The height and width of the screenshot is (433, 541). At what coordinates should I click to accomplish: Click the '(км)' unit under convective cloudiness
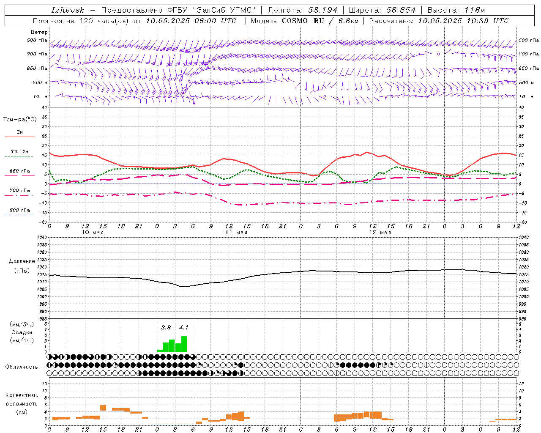[x=22, y=412]
